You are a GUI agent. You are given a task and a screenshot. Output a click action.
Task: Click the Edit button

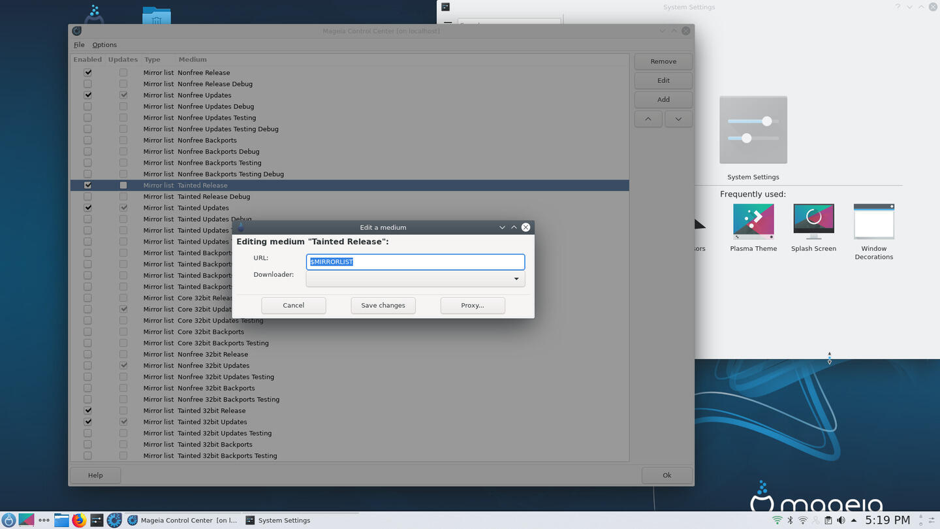[x=663, y=80]
